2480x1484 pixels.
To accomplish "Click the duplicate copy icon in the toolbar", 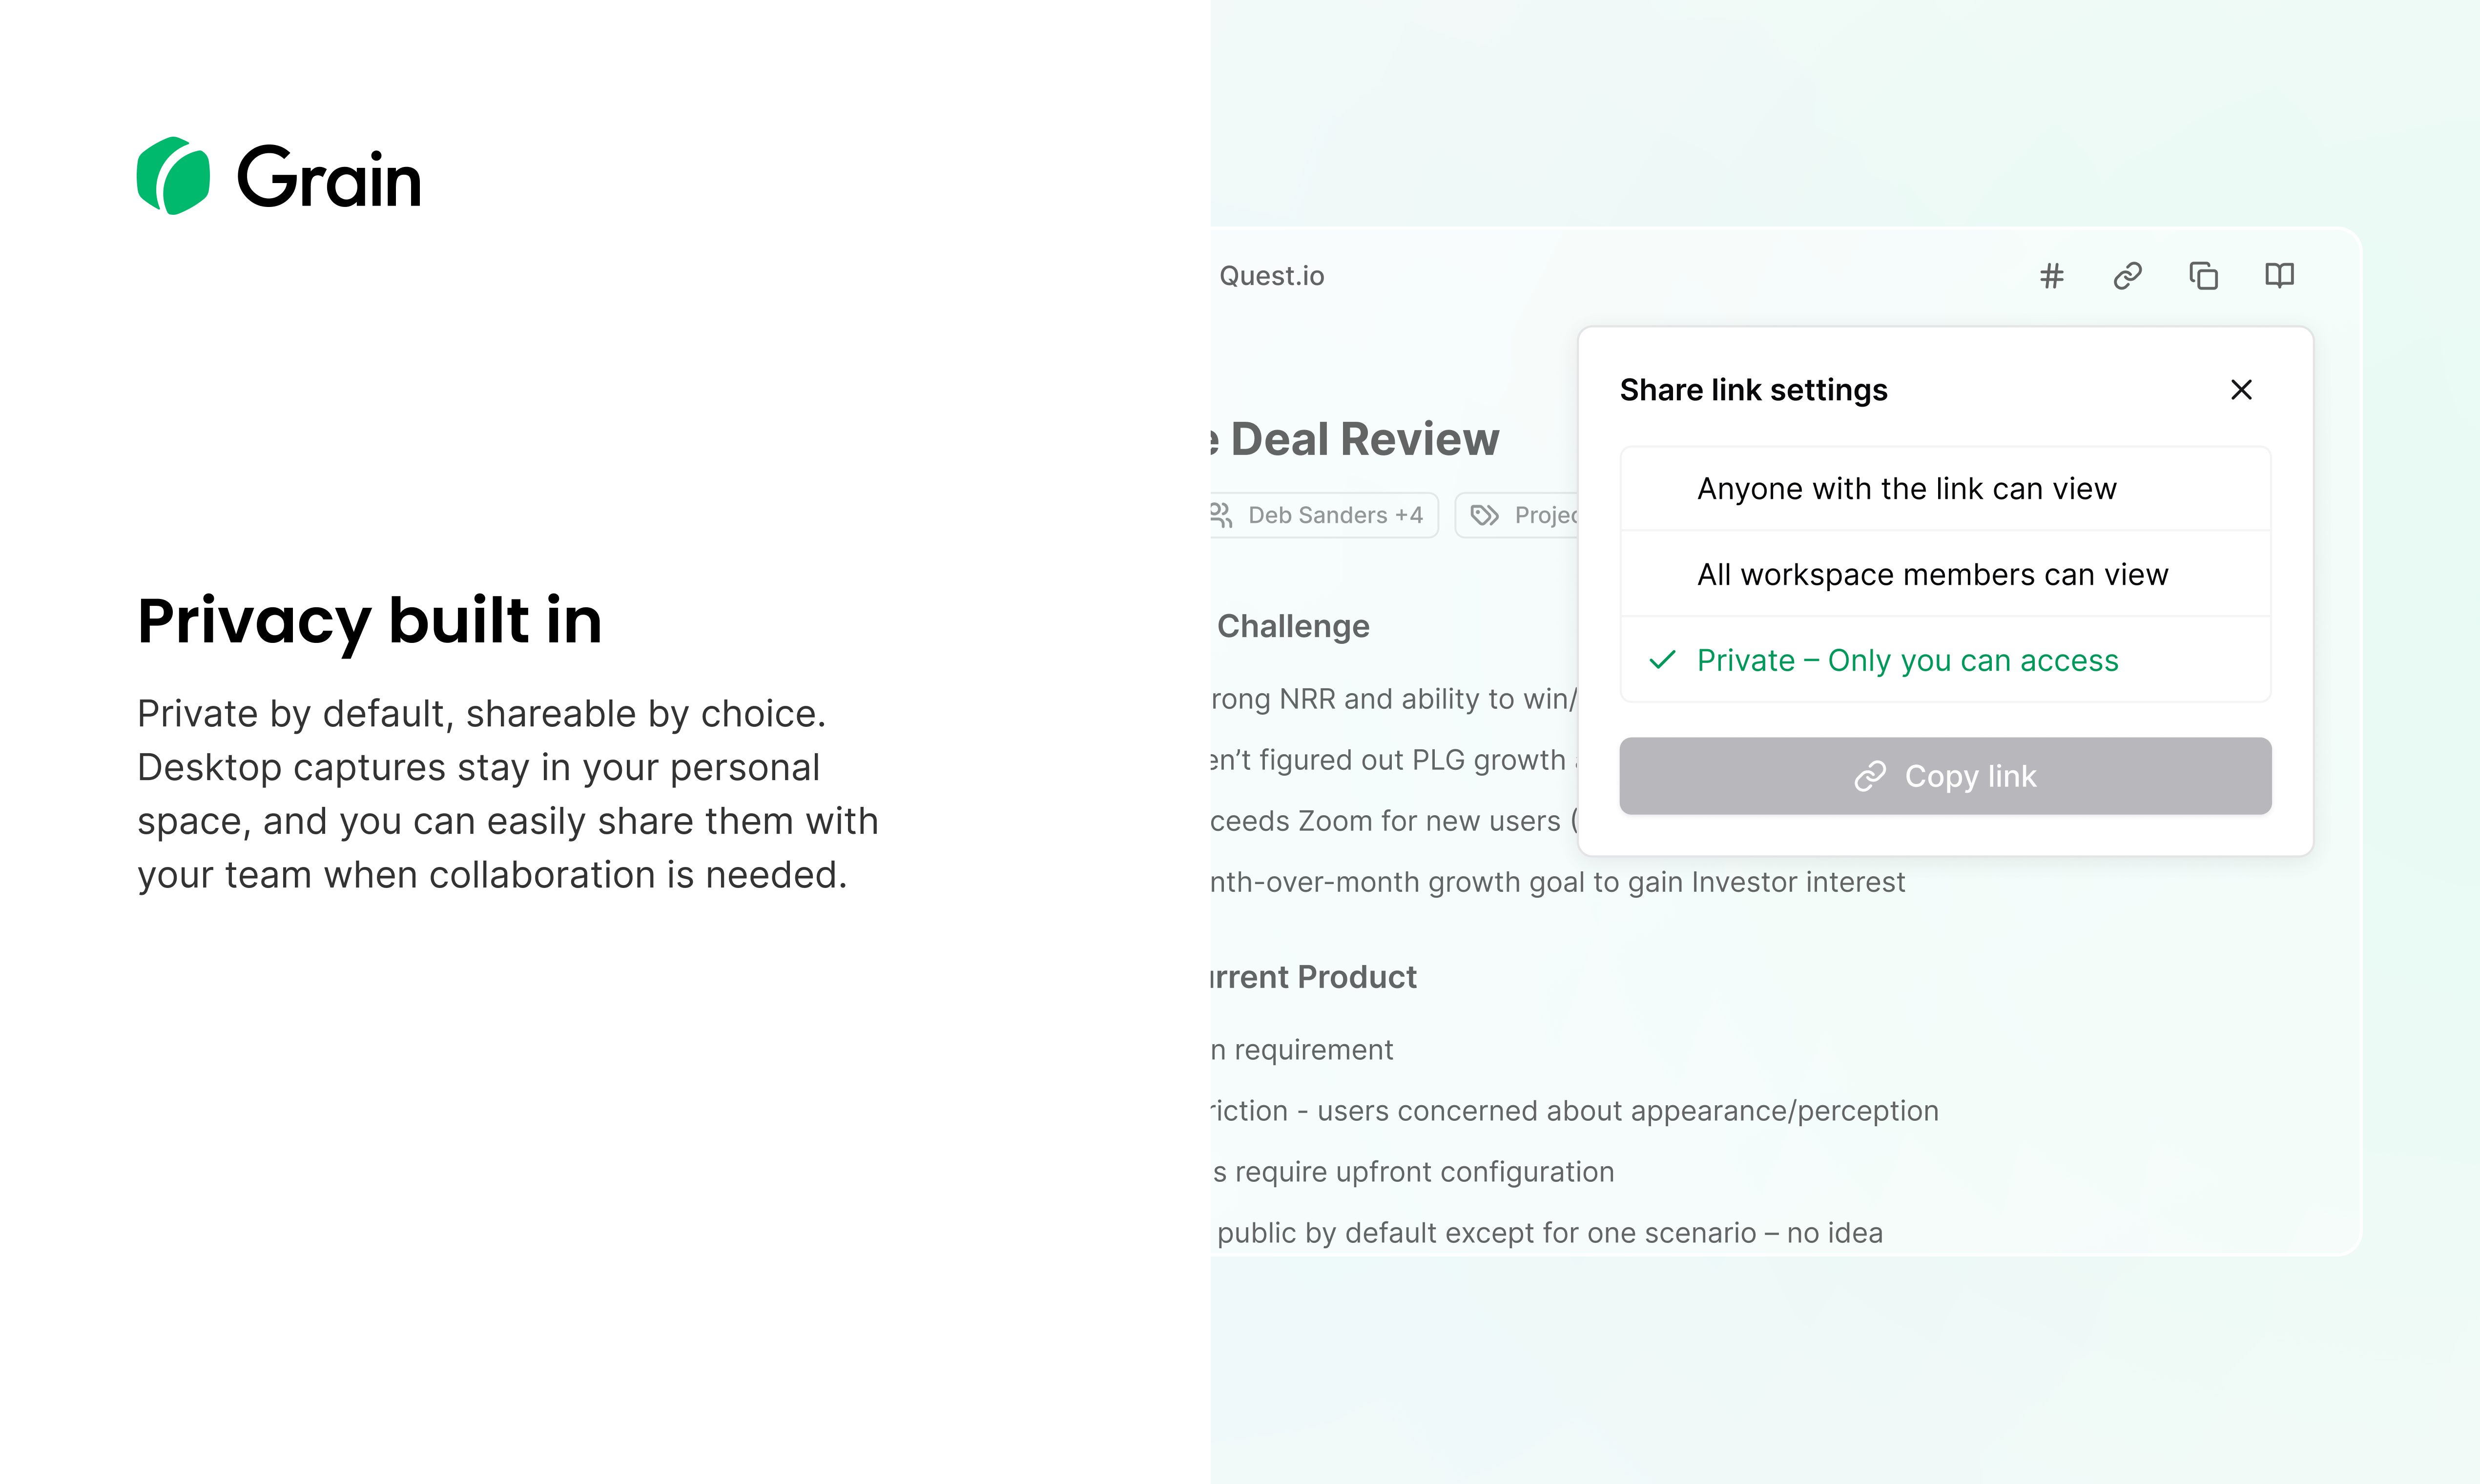I will [2203, 276].
